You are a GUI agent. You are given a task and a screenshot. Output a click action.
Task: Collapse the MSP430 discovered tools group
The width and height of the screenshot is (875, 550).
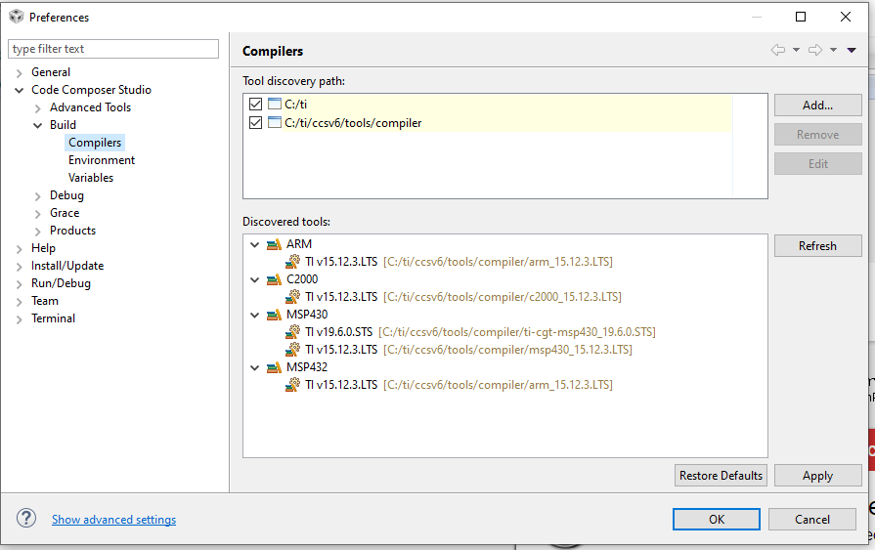(255, 315)
